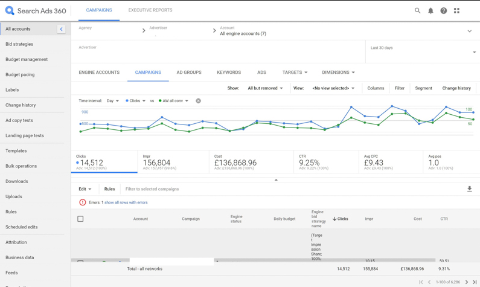Download the campaigns table report
This screenshot has width=480, height=287.
(x=469, y=189)
